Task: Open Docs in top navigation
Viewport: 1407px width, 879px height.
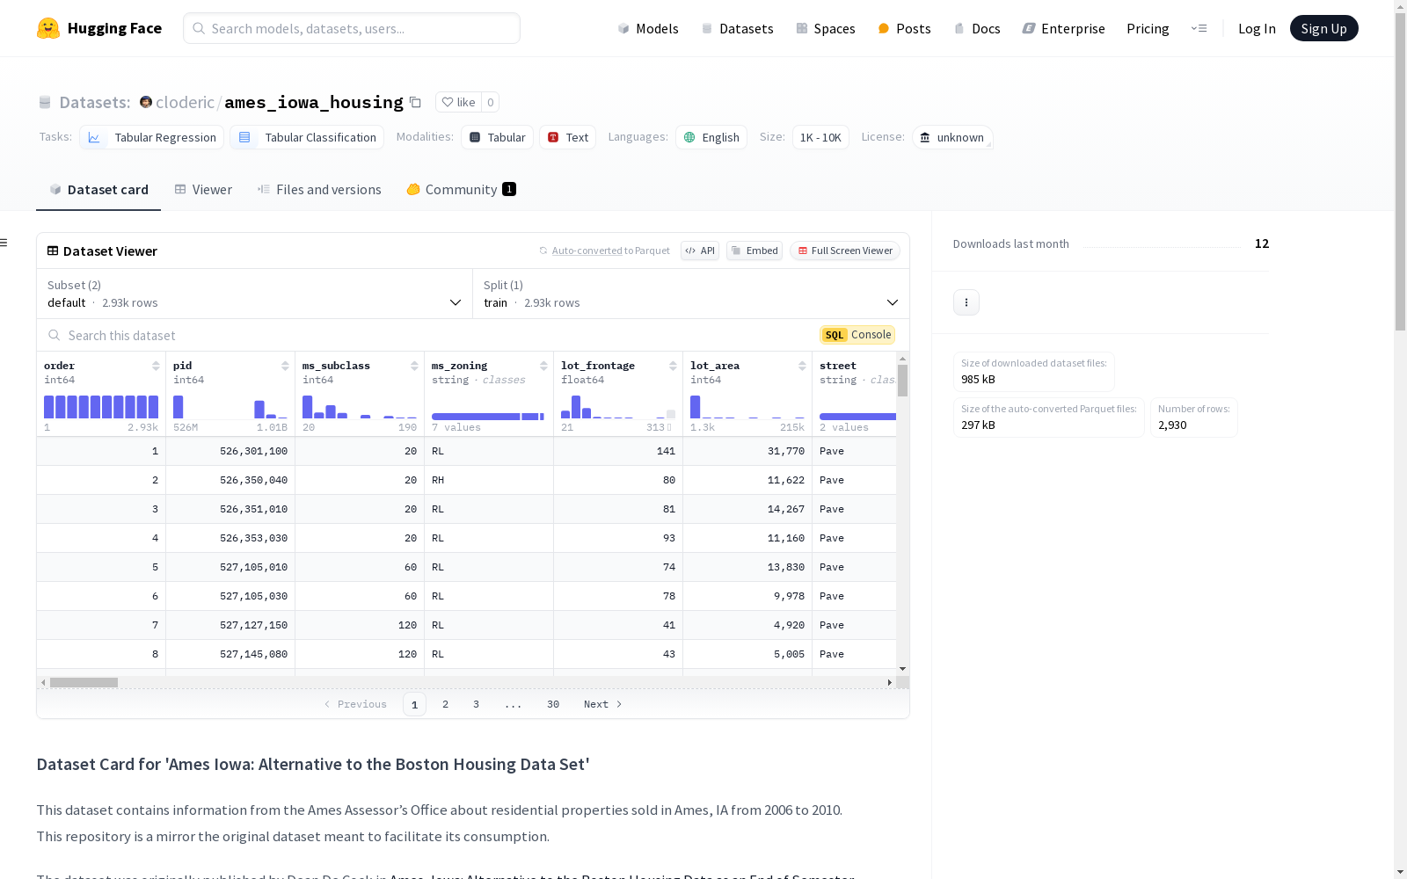Action: 977,28
